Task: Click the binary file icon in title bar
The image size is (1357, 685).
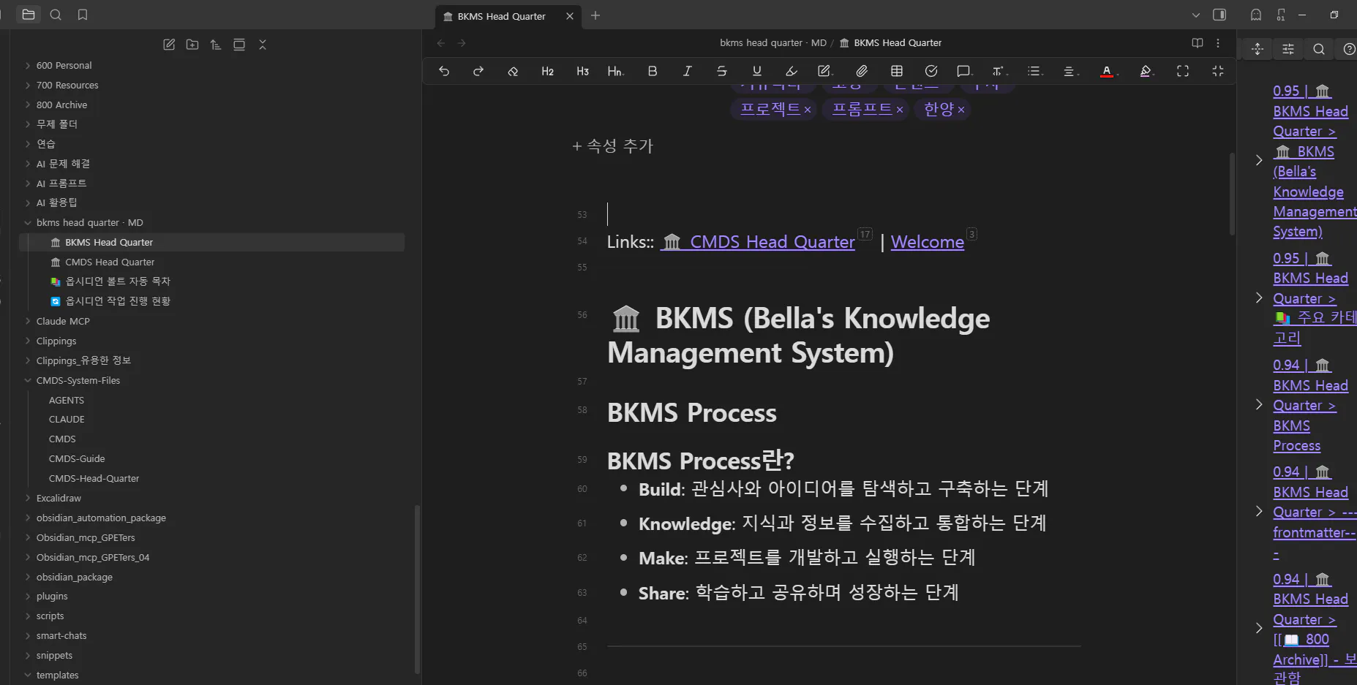Action: tap(1281, 15)
